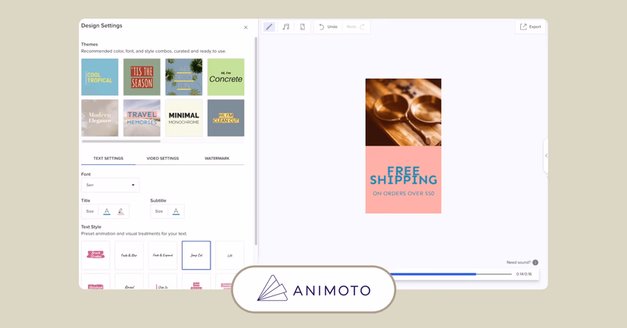Select the Brush Strokes text style
This screenshot has height=328, width=627.
pos(95,255)
